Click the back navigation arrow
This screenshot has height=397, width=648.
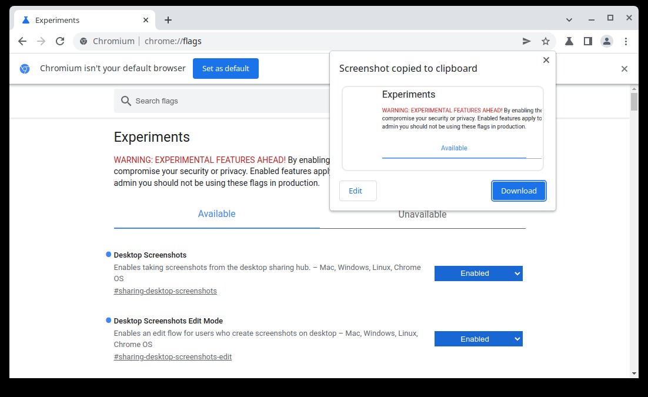pyautogui.click(x=22, y=41)
